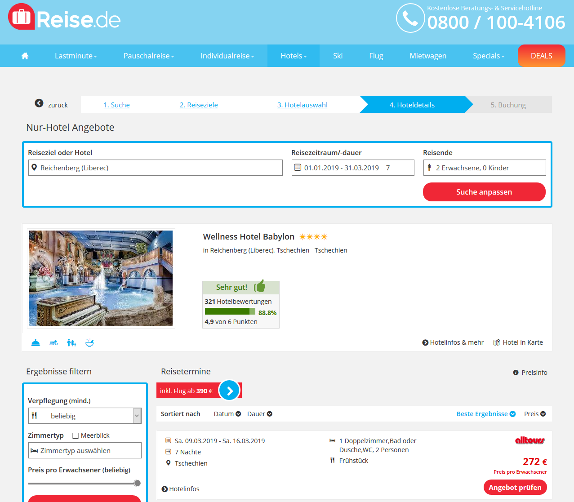The image size is (574, 502).
Task: Sort by Beste Ergebnisse
Action: [x=486, y=414]
